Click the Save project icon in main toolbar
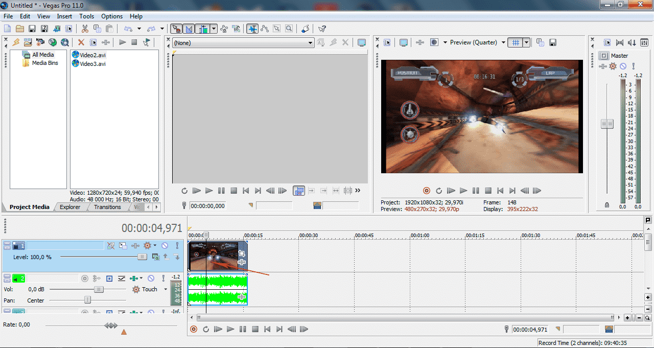Viewport: 654px width, 348px height. click(32, 29)
